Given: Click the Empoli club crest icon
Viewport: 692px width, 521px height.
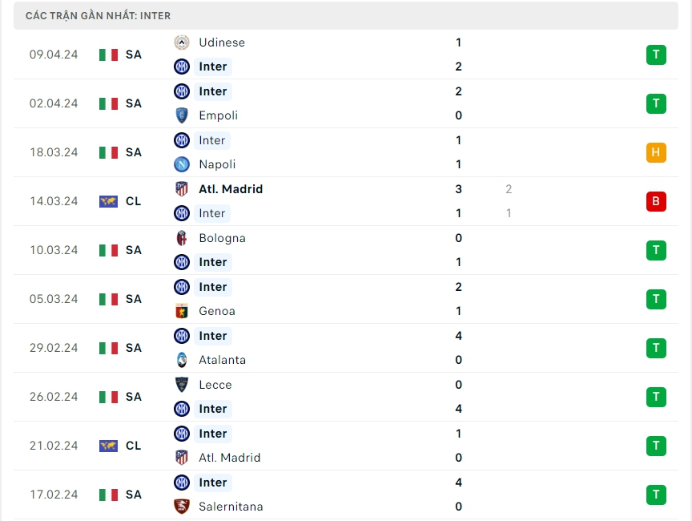Looking at the screenshot, I should (x=182, y=115).
